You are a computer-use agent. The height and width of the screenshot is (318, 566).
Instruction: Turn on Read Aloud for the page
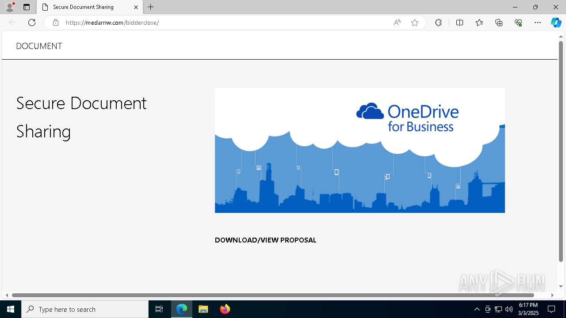[x=397, y=23]
